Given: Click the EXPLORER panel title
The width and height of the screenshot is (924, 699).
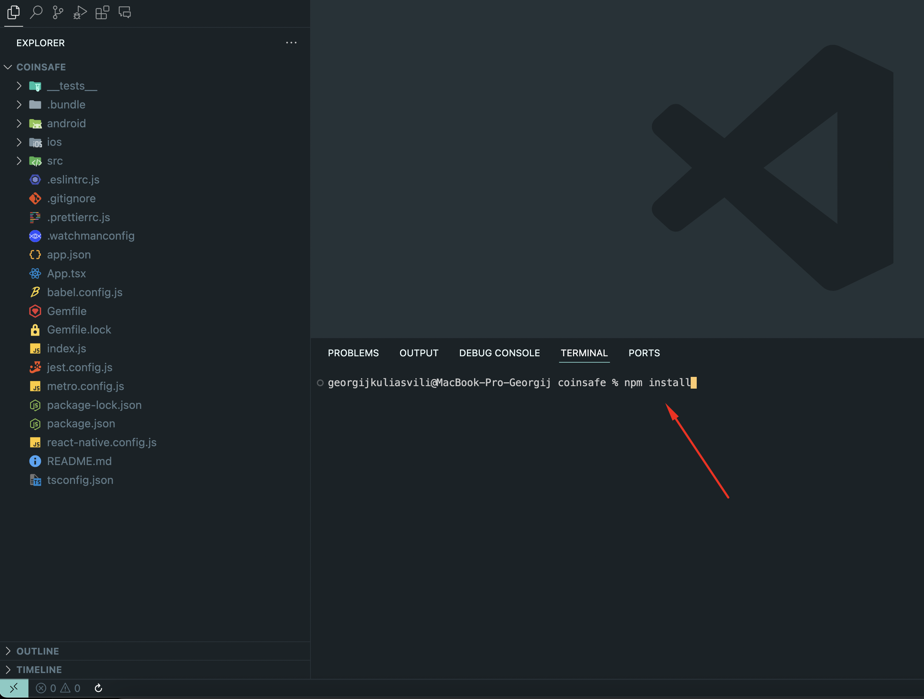Looking at the screenshot, I should click(x=41, y=43).
